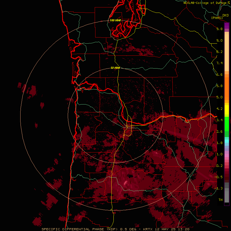Click the '-0.5' legend value
Screen dimensions: 231x231
pyautogui.click(x=218, y=177)
